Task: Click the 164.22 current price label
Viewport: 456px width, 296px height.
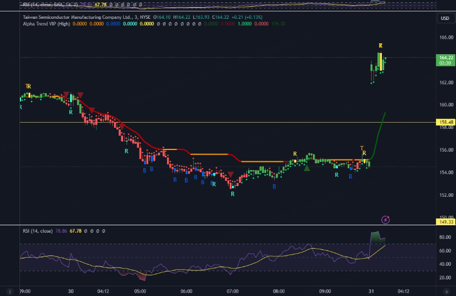Action: [x=445, y=58]
